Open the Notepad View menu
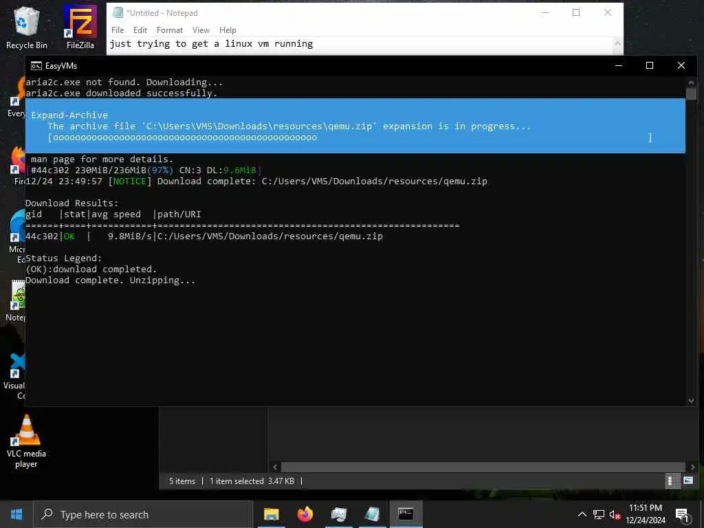This screenshot has height=528, width=704. pyautogui.click(x=201, y=30)
